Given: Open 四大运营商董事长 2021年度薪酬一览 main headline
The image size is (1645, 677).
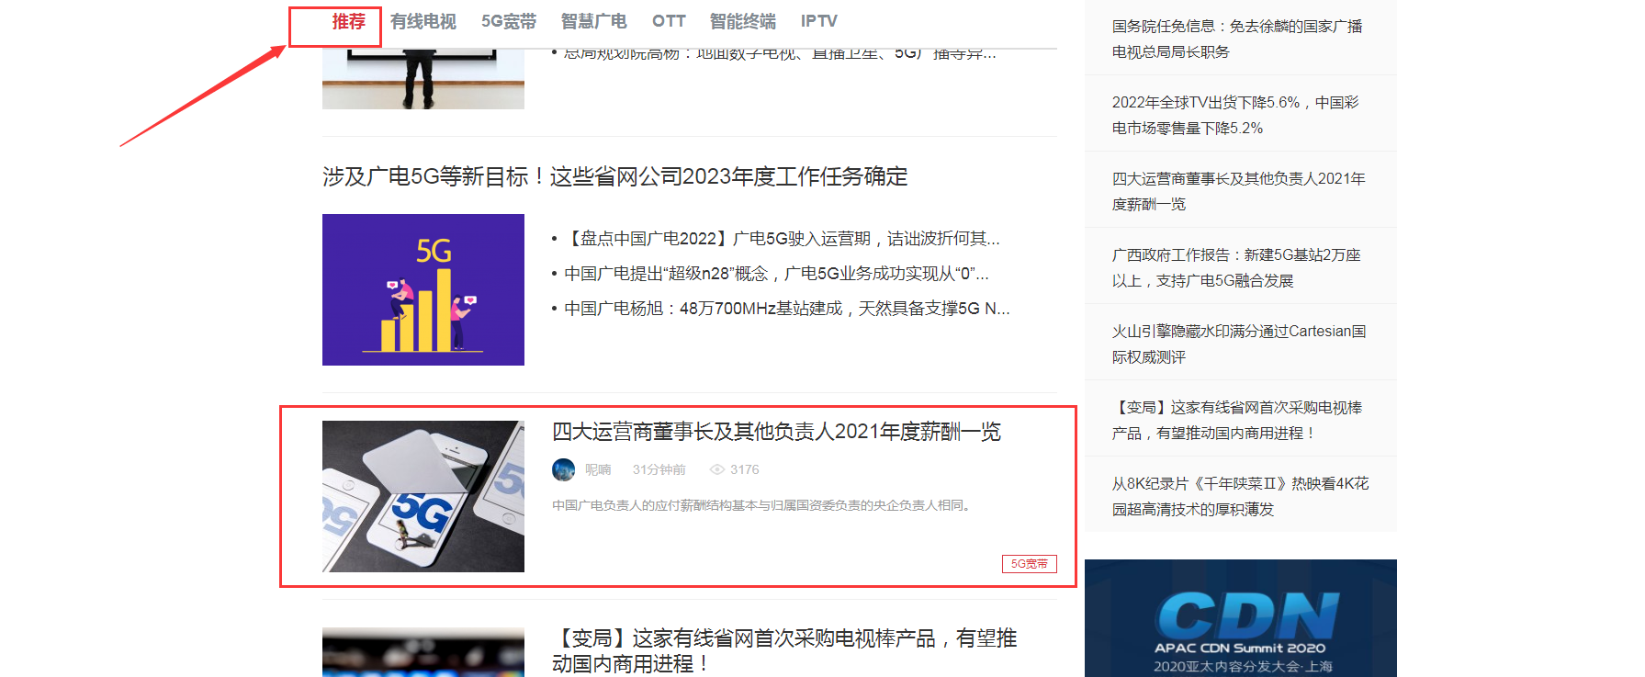Looking at the screenshot, I should click(x=777, y=432).
